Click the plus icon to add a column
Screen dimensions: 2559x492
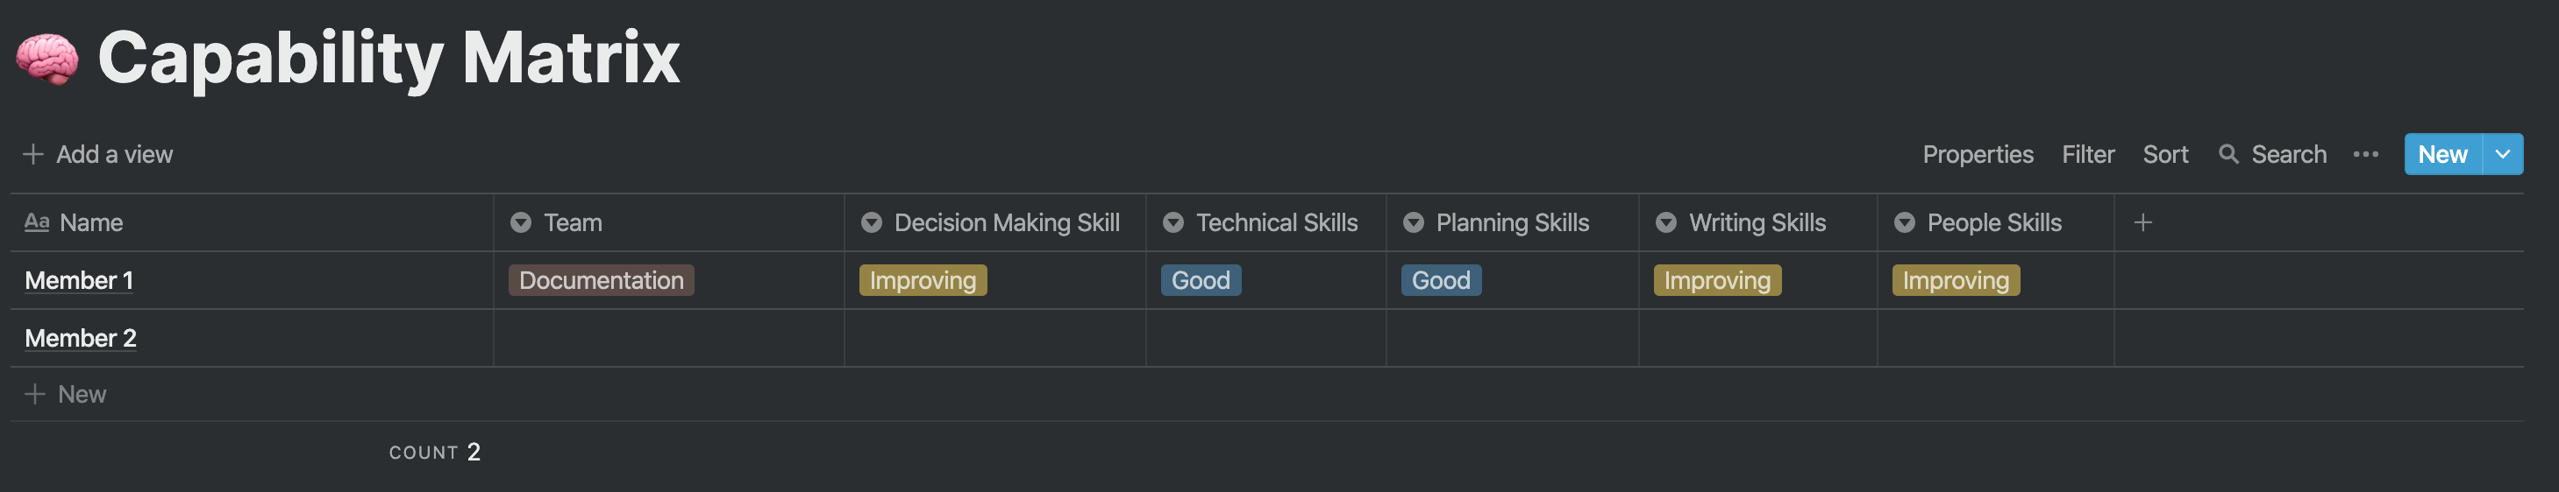click(2142, 222)
